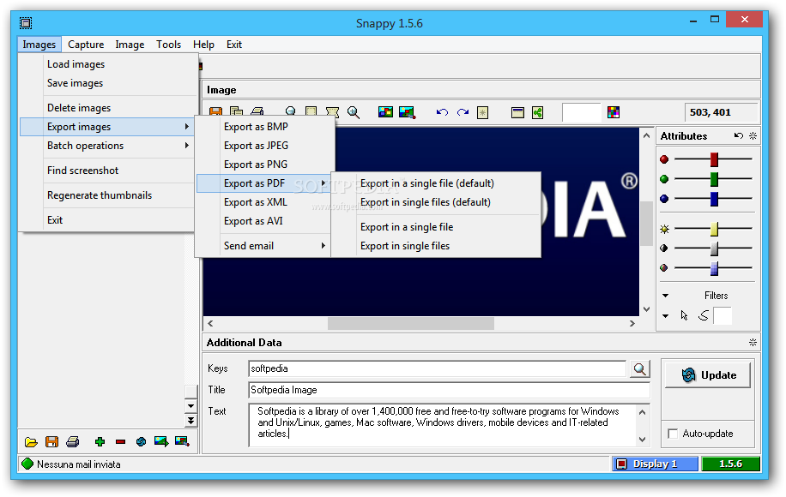The height and width of the screenshot is (497, 786).
Task: Click the red channel slider handle
Action: (x=714, y=159)
